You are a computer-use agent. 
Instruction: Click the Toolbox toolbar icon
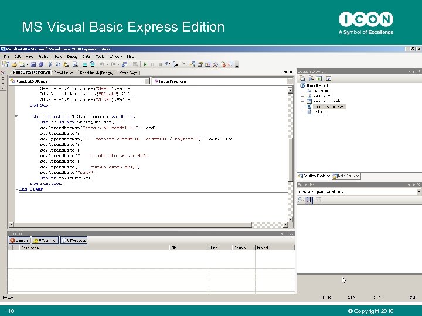pos(215,64)
